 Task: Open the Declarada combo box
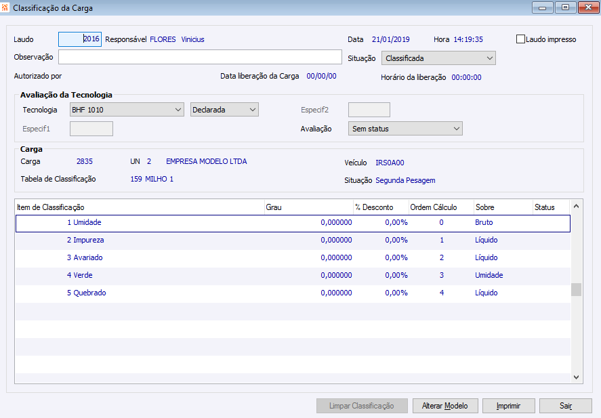224,109
